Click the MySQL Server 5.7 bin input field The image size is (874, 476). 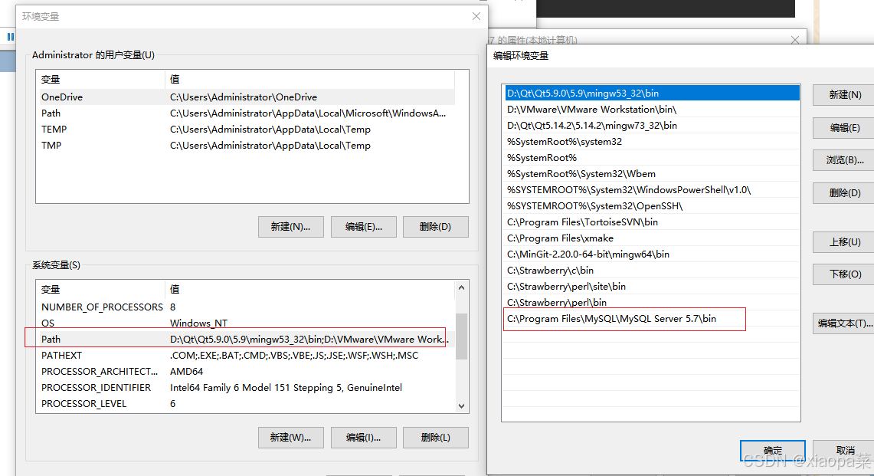point(624,319)
